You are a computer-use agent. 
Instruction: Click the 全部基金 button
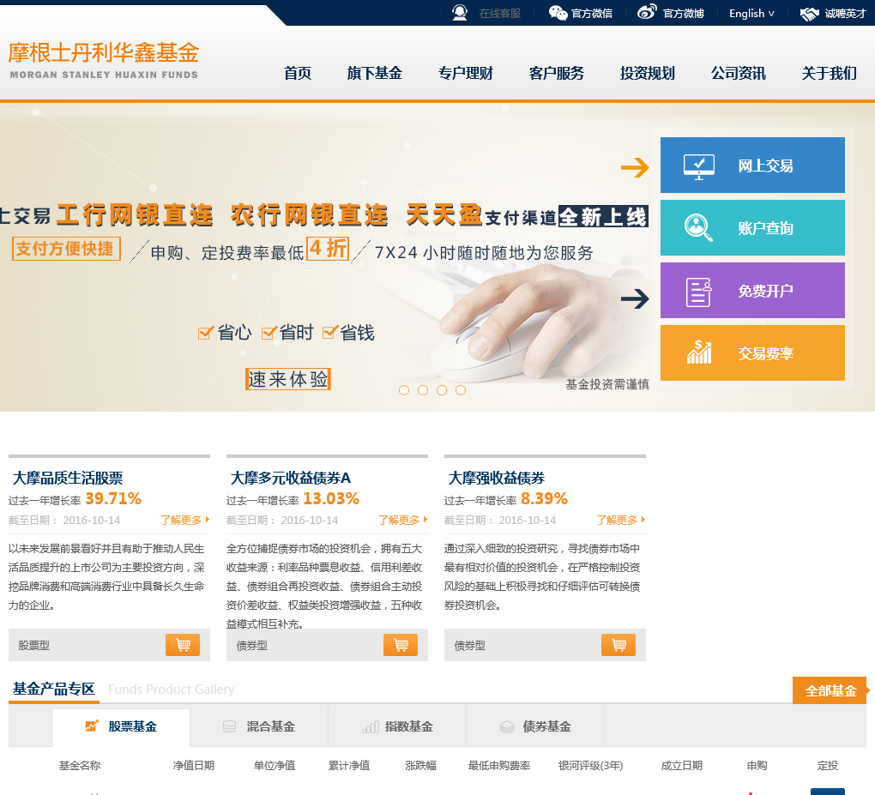[x=830, y=690]
